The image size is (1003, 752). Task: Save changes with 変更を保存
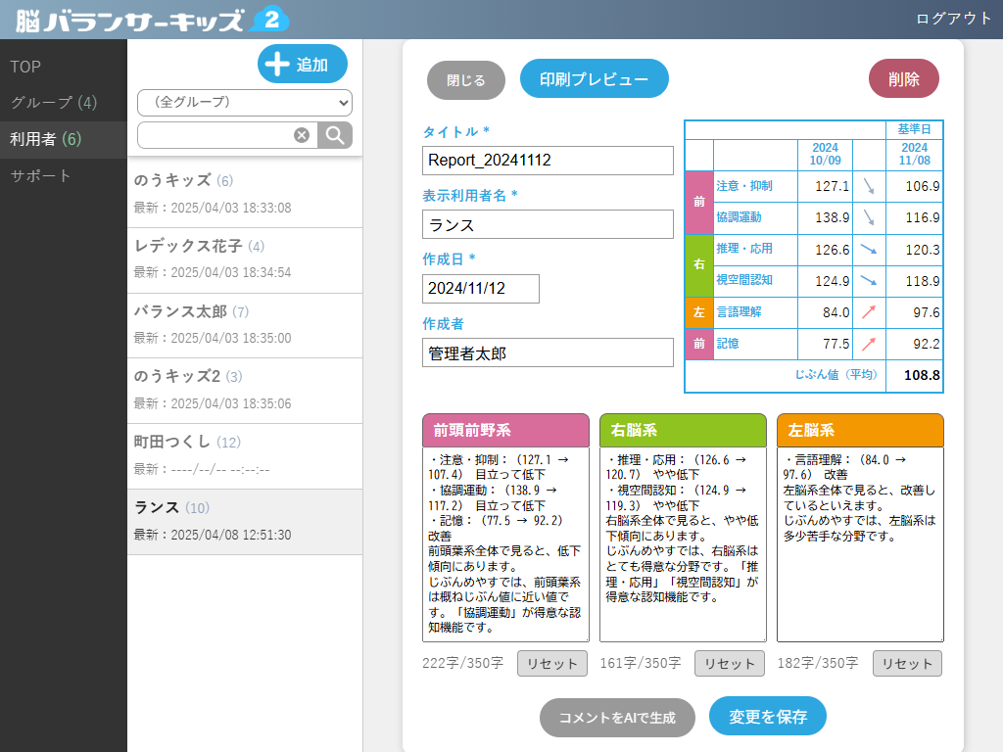pos(767,717)
